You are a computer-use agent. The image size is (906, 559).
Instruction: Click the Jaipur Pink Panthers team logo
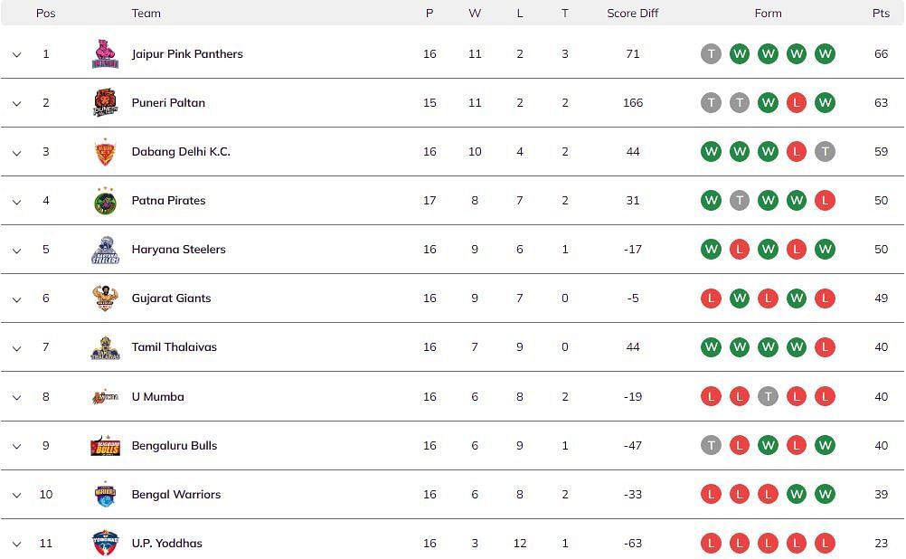pos(105,54)
